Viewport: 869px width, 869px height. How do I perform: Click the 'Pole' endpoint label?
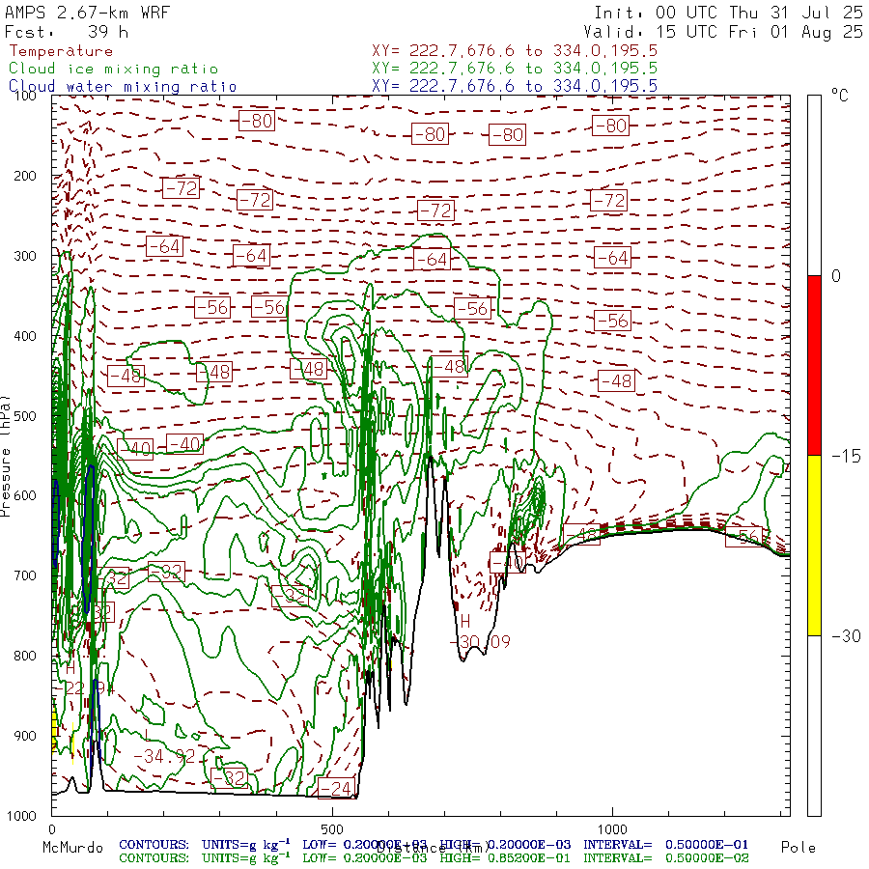(799, 848)
